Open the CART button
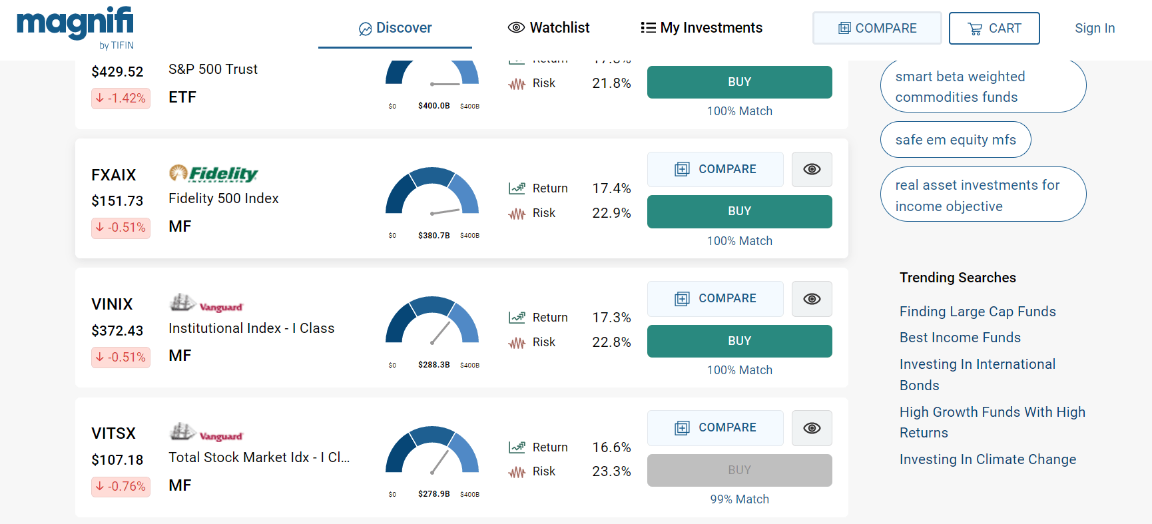 994,28
